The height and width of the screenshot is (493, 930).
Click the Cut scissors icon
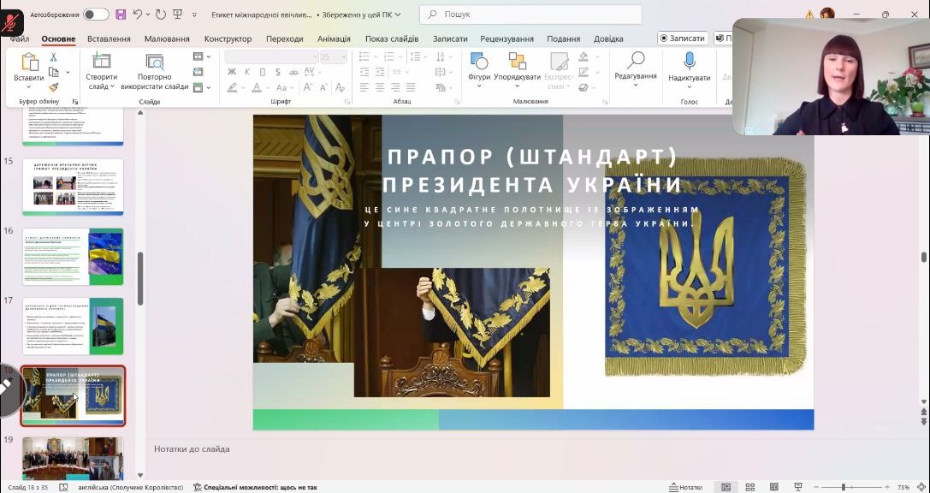pyautogui.click(x=53, y=57)
